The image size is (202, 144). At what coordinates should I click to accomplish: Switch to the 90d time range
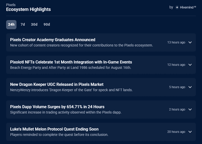coord(47,24)
